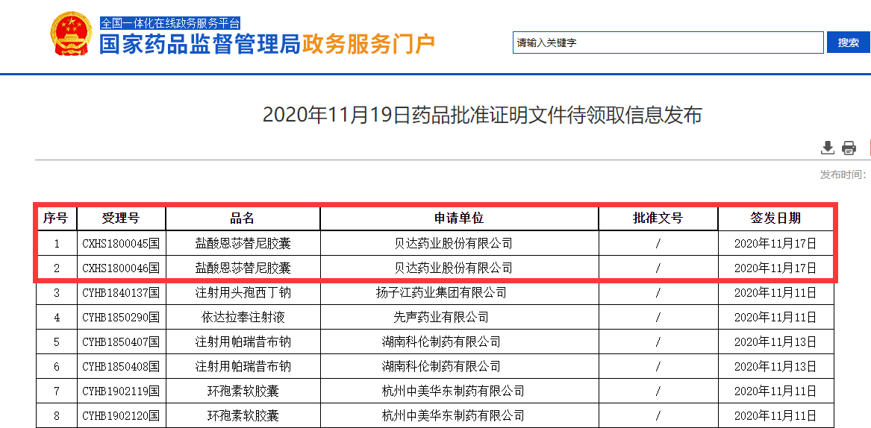Click the 依达拉奉注射液 product name cell
This screenshot has height=428, width=871.
(x=243, y=318)
